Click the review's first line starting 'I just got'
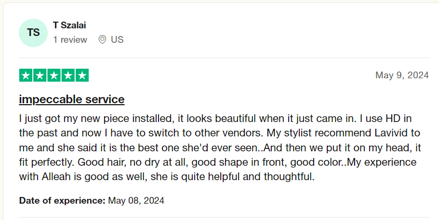 click(215, 118)
